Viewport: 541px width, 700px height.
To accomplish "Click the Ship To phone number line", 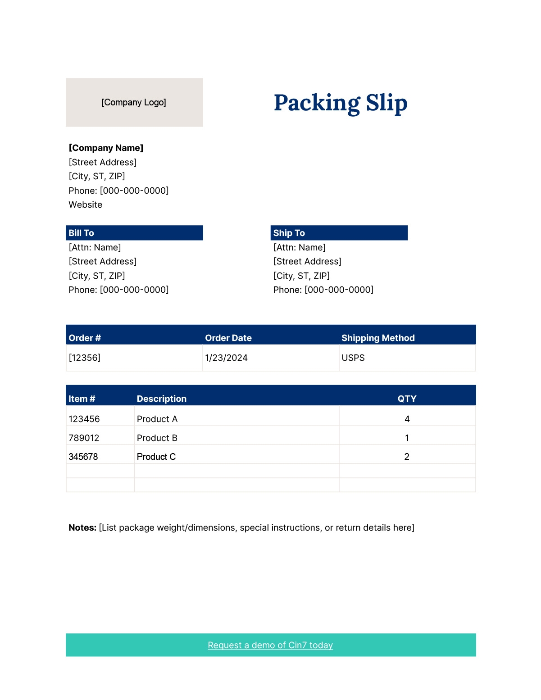I will click(x=323, y=290).
